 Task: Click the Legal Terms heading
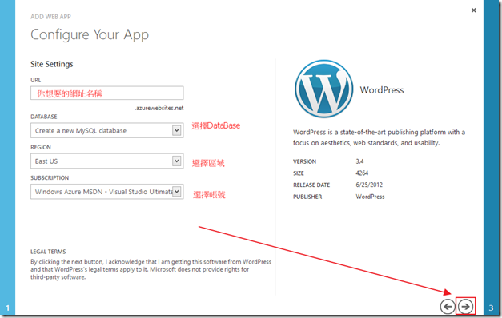[x=48, y=252]
